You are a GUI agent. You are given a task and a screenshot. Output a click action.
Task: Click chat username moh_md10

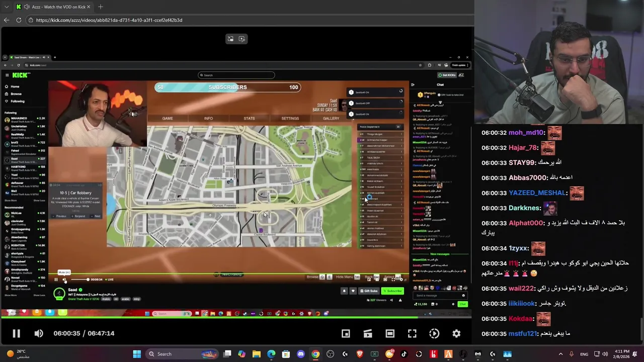click(526, 133)
